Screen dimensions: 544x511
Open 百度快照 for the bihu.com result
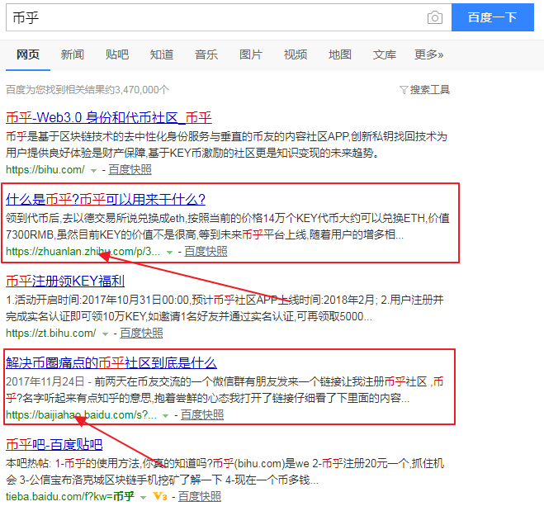130,169
